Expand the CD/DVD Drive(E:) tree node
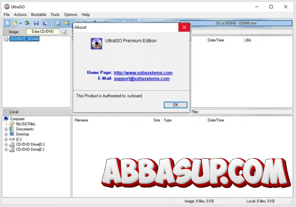The image size is (296, 207). point(6,150)
